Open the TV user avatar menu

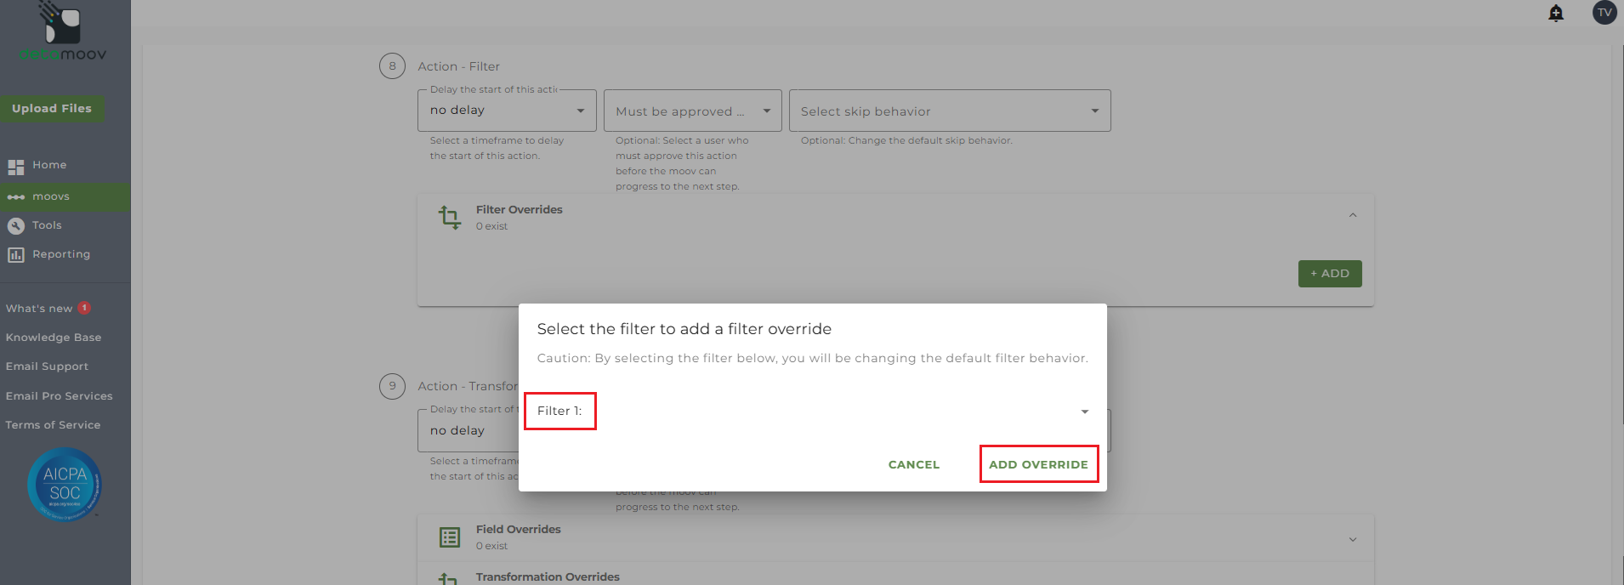pos(1604,13)
